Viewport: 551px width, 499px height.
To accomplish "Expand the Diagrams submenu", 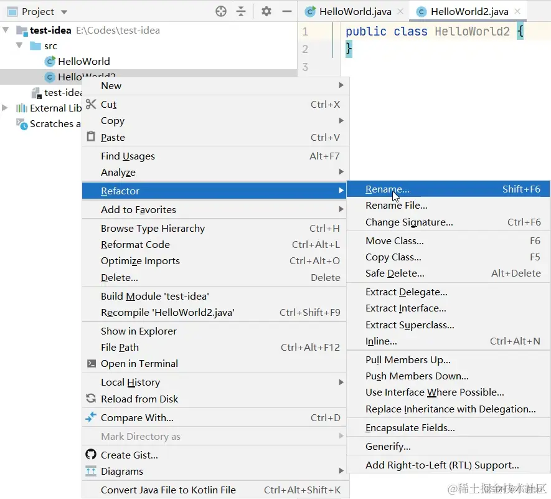I will pos(341,470).
